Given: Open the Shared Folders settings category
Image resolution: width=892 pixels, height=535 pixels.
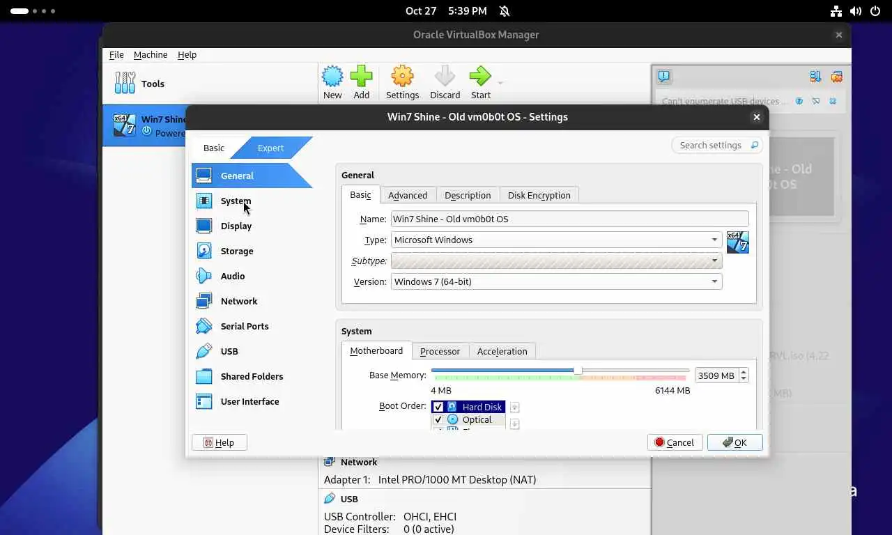Looking at the screenshot, I should 252,376.
